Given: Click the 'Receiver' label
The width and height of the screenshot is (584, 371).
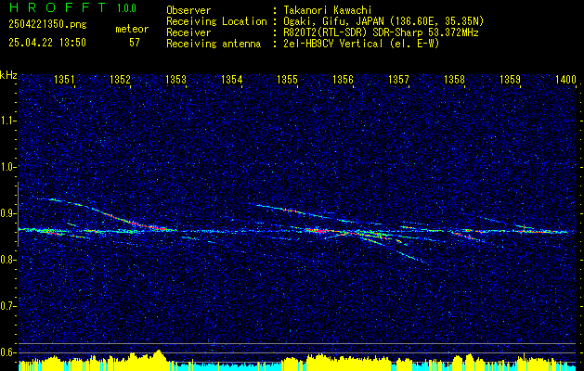Looking at the screenshot, I should point(188,32).
